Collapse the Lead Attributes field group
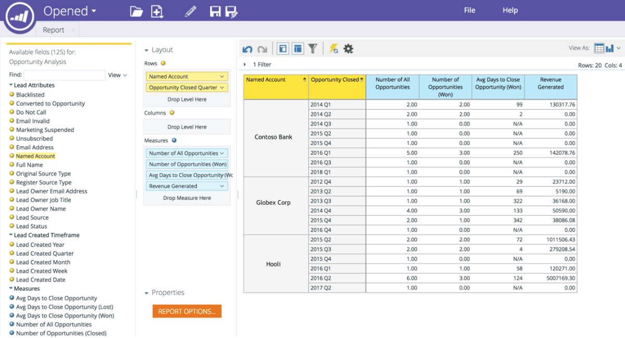 point(11,85)
